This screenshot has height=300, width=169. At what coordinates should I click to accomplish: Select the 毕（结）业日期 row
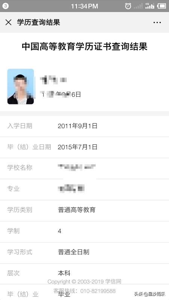pyautogui.click(x=84, y=147)
